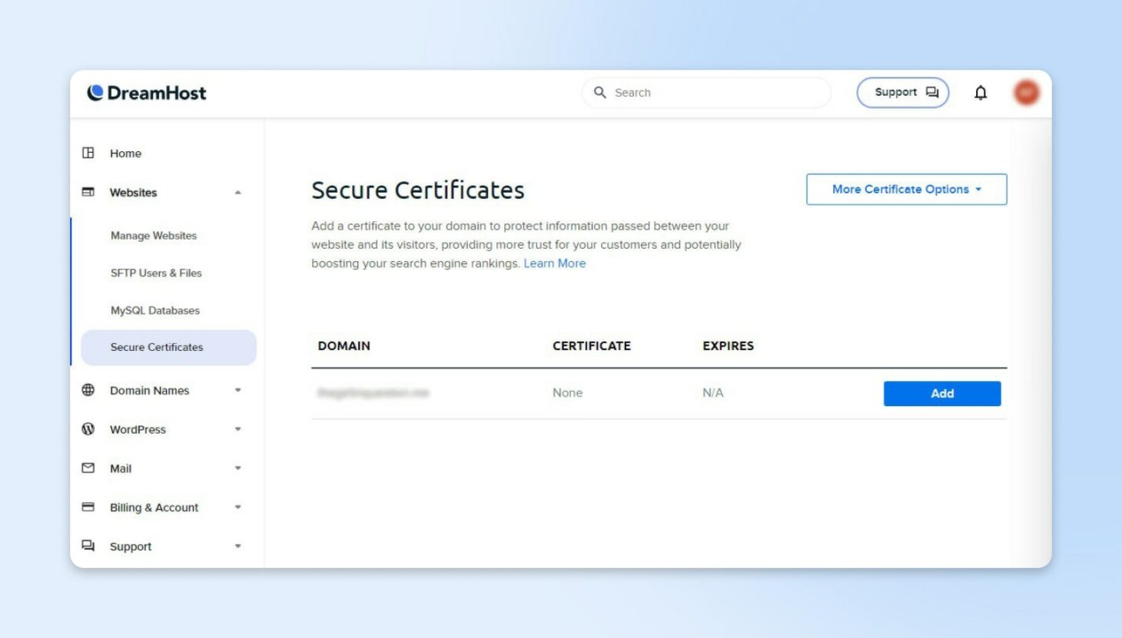Image resolution: width=1122 pixels, height=638 pixels.
Task: Open notifications via the bell icon
Action: (981, 92)
